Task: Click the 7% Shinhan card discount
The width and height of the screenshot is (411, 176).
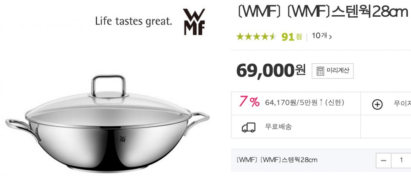Action: (249, 102)
